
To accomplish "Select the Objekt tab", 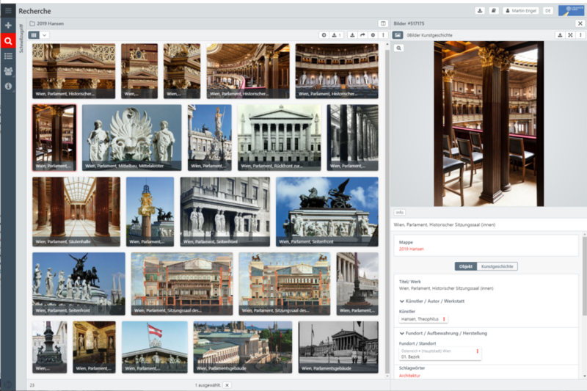I will click(x=465, y=266).
